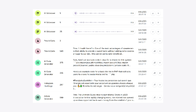Select the timestamp 04:14:35

(142, 53)
